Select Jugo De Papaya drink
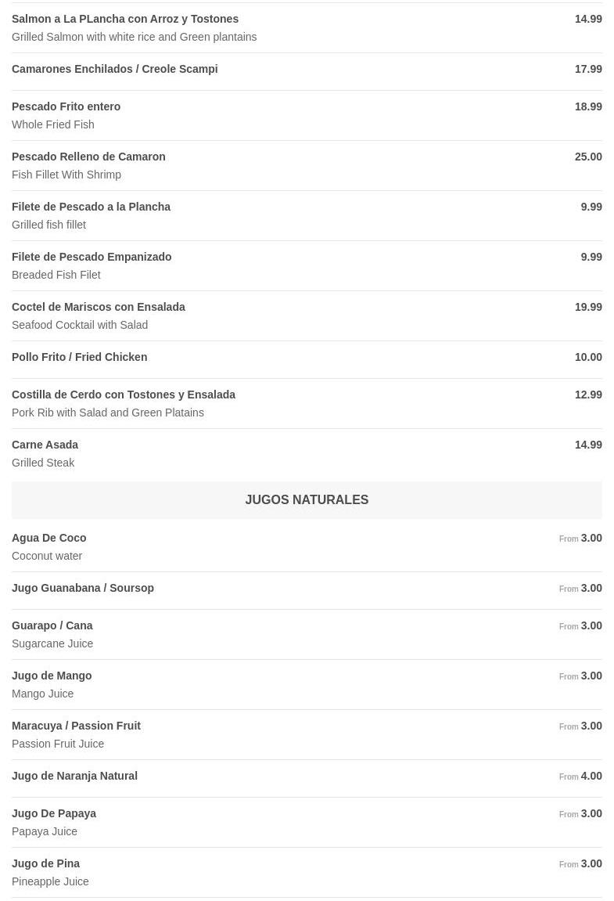This screenshot has width=614, height=901. [54, 813]
